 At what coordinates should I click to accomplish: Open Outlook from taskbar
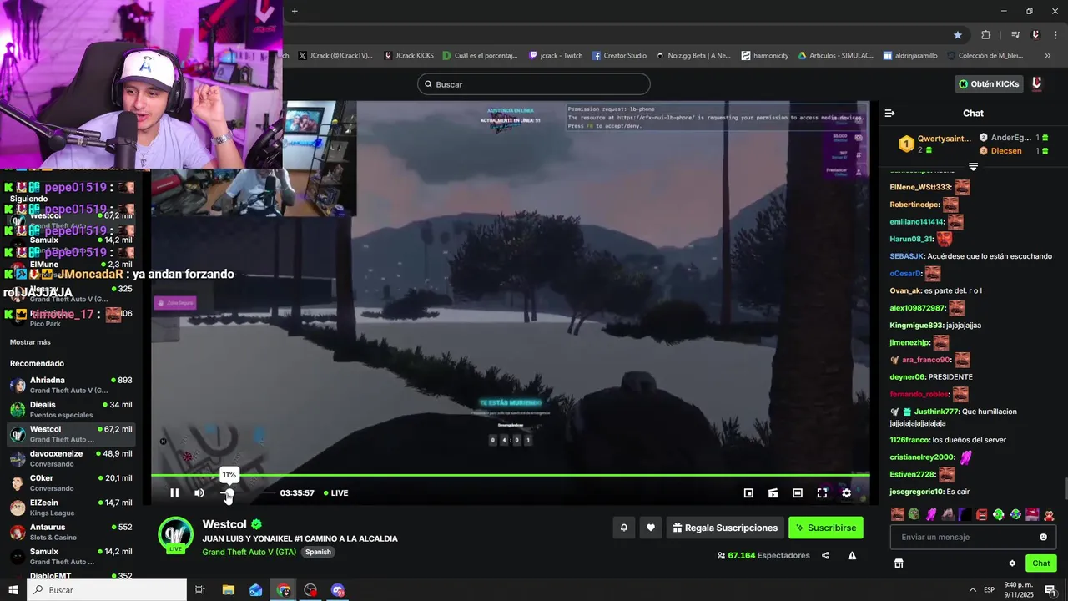coord(256,590)
